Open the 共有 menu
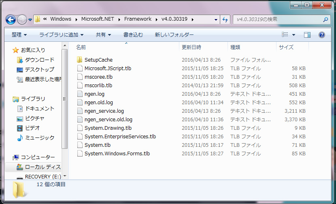The image size is (336, 204). tap(103, 34)
